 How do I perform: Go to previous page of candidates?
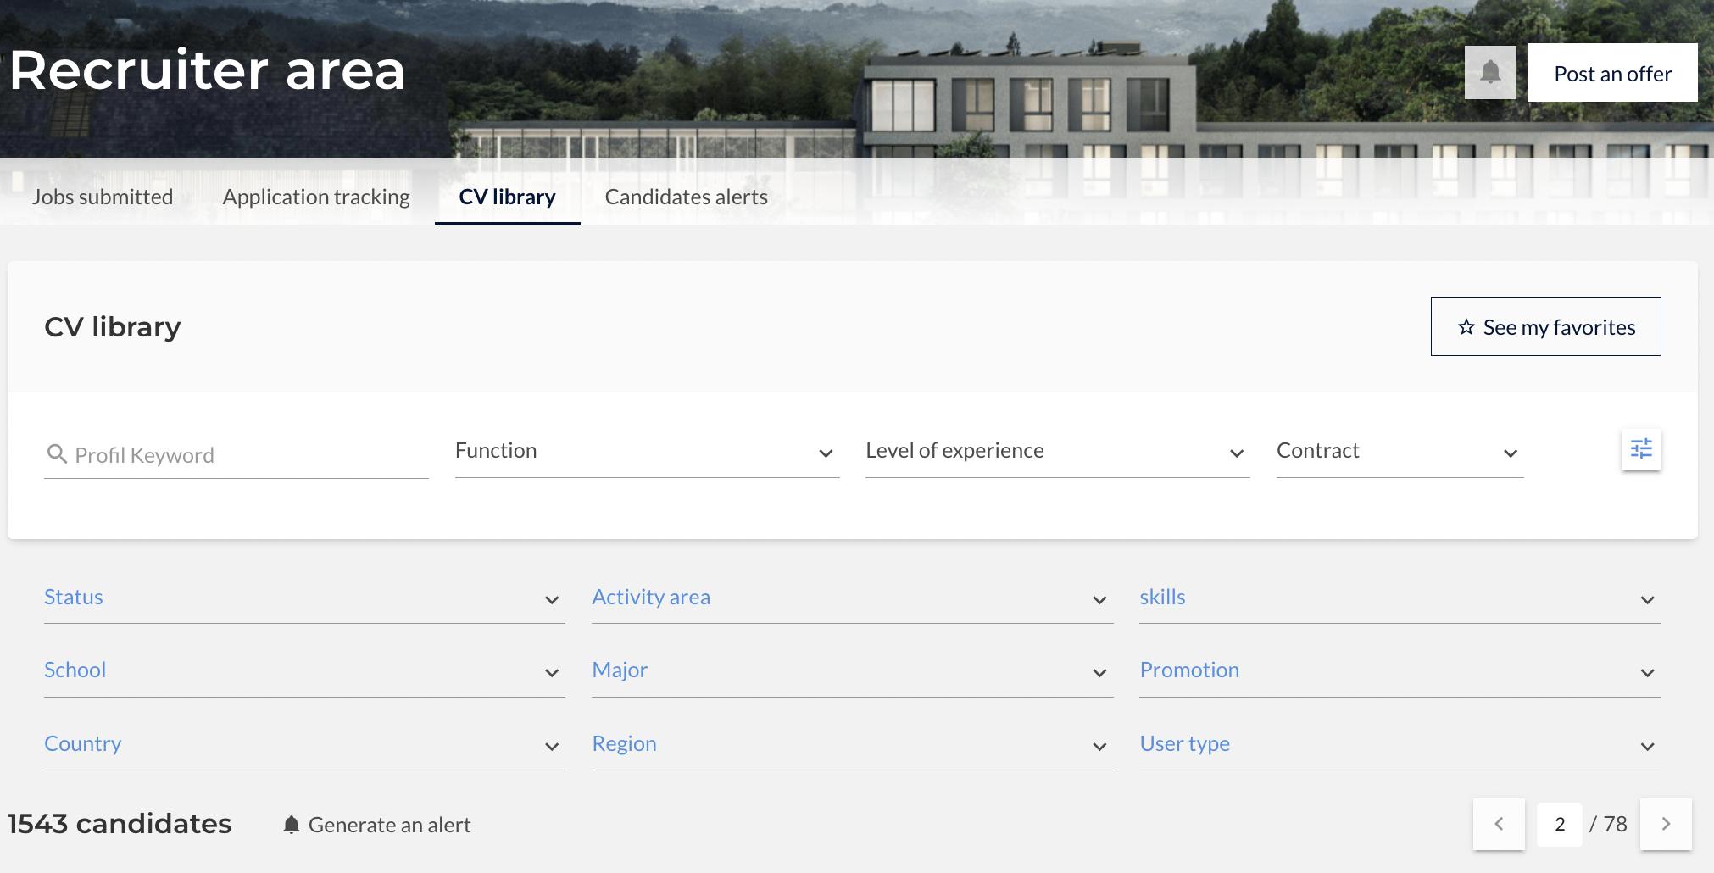(x=1499, y=824)
